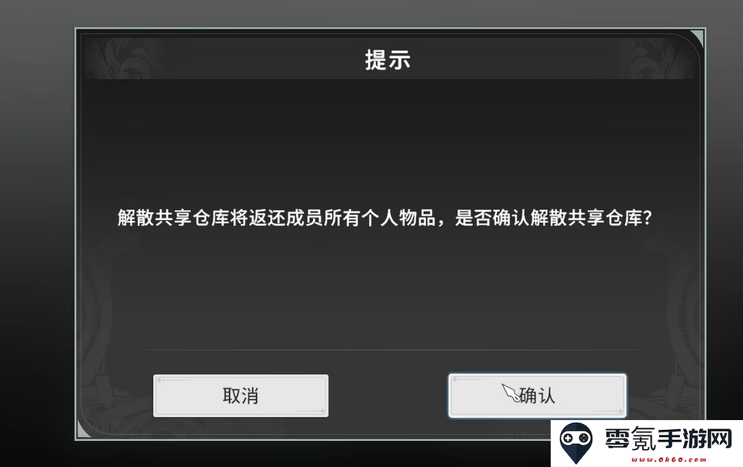Screen dimensions: 743x467
Task: Click the star ornament atop the 确认 button
Action: coord(455,379)
